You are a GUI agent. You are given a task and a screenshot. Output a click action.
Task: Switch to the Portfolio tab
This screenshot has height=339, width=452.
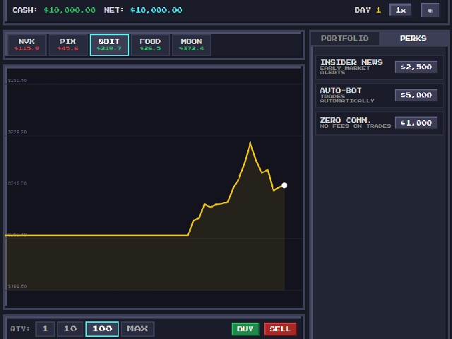(x=345, y=38)
